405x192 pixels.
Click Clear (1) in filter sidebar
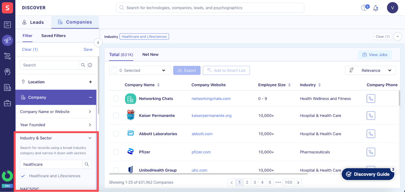[x=30, y=49]
